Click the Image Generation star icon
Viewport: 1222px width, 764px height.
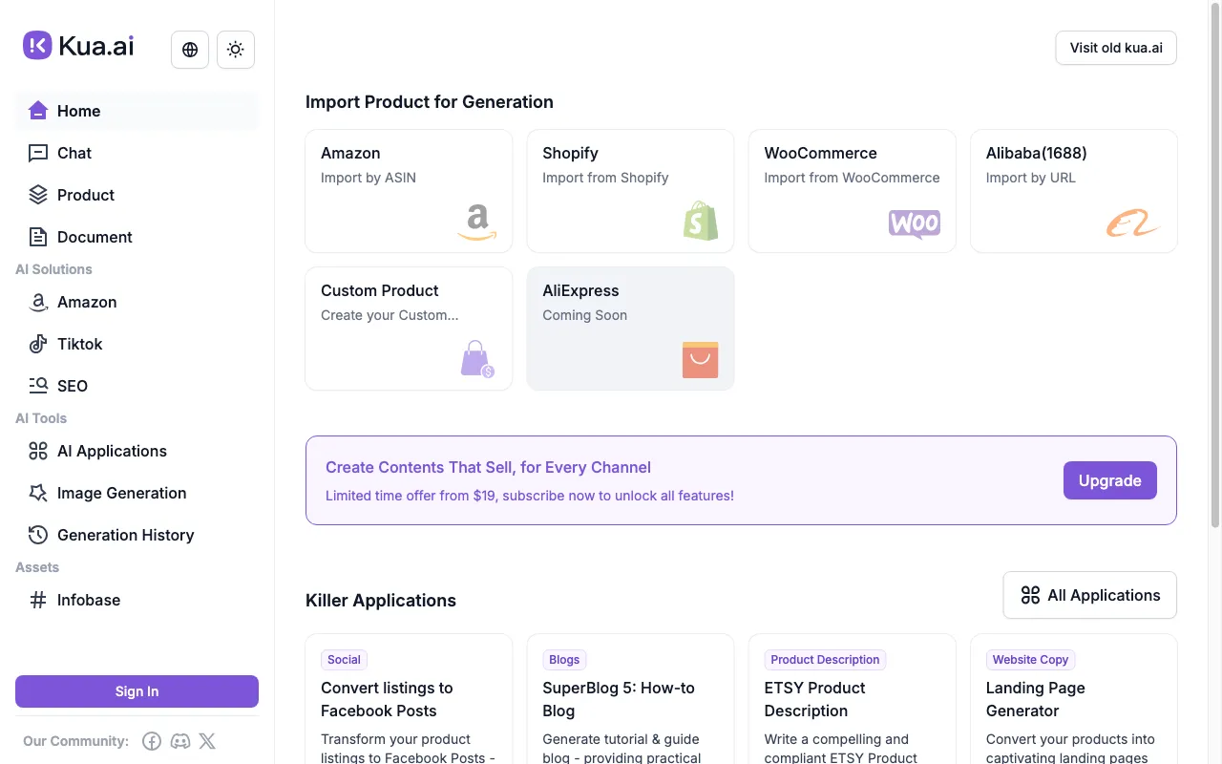click(x=38, y=493)
